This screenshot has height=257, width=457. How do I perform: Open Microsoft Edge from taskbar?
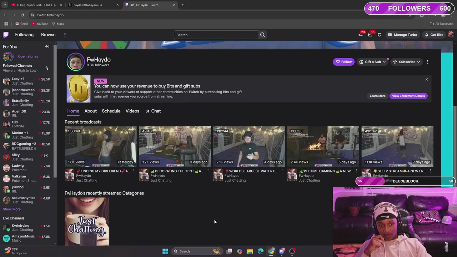[261, 251]
